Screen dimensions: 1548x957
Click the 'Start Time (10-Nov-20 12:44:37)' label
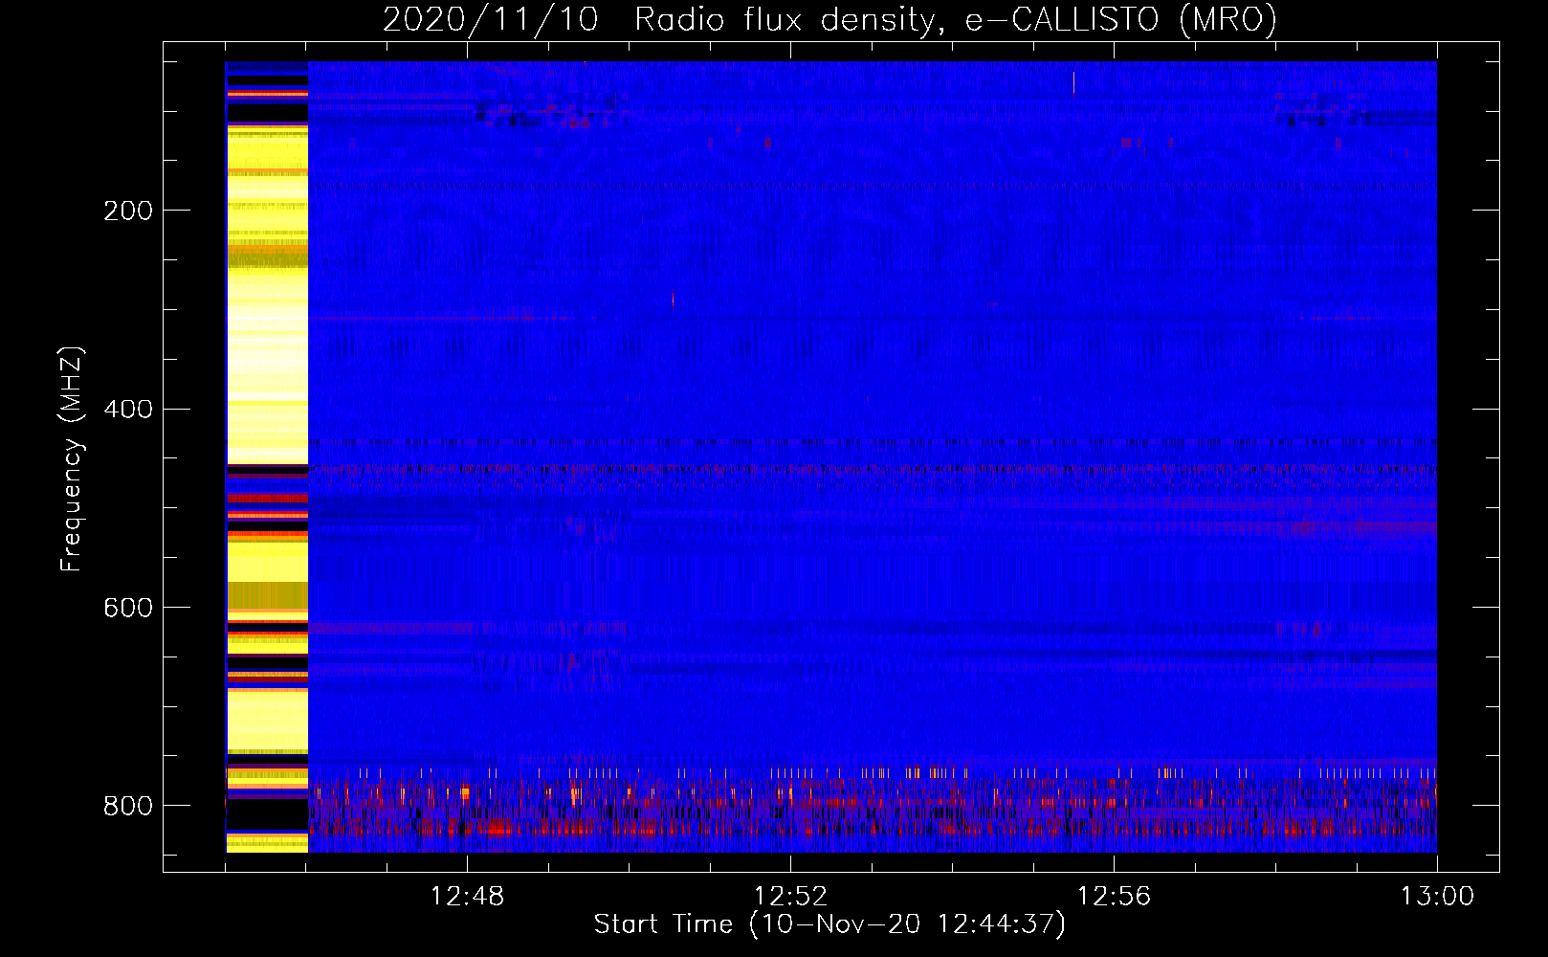(x=829, y=924)
